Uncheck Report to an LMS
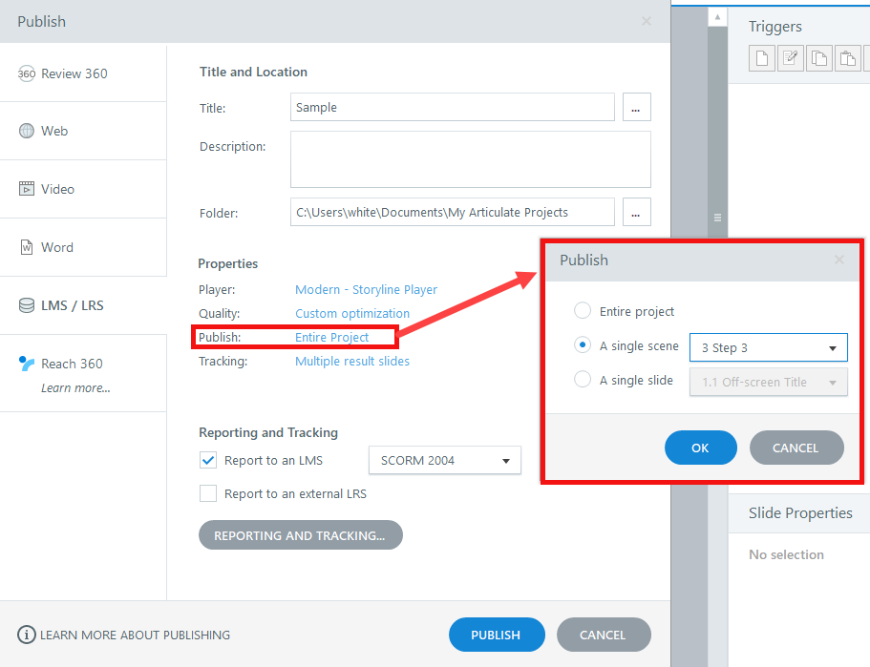870x667 pixels. tap(208, 460)
